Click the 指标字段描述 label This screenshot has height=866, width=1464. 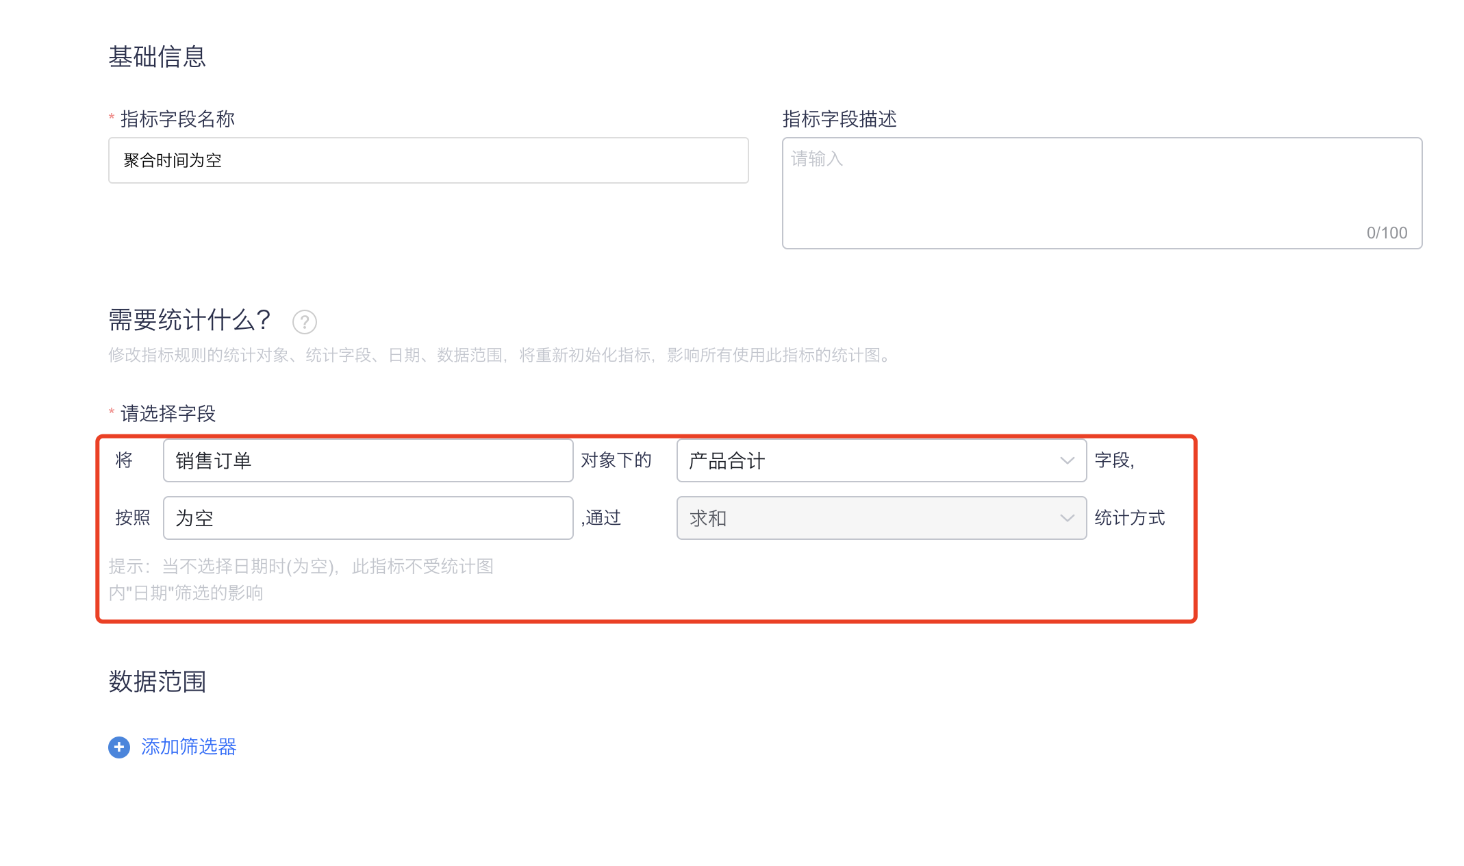tap(840, 119)
